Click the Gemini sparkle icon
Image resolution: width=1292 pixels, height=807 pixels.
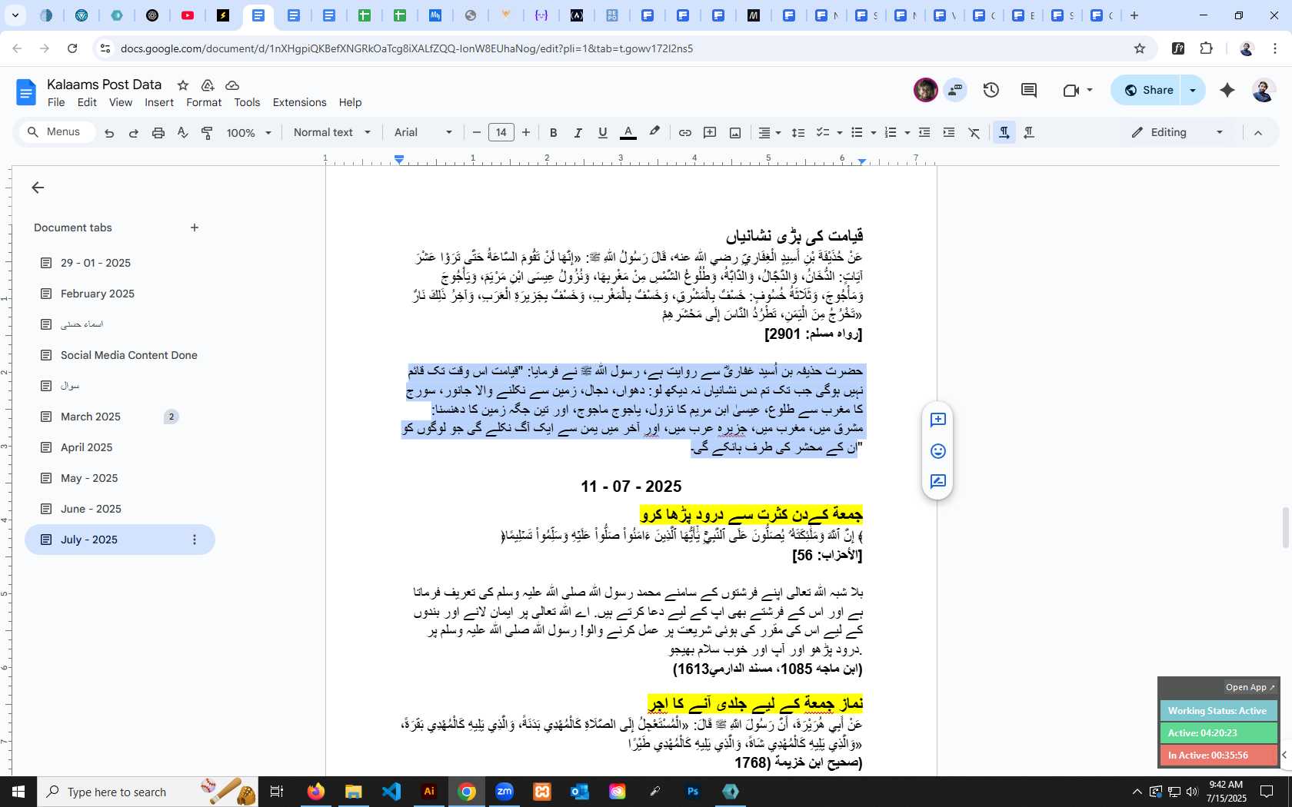pyautogui.click(x=1227, y=90)
